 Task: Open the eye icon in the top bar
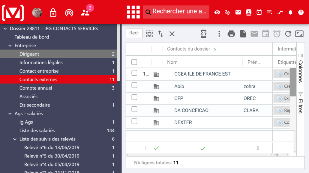pos(217,12)
